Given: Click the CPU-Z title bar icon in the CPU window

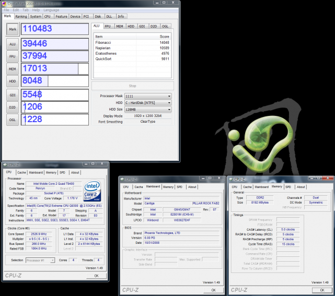Looking at the screenshot, I should click(x=5, y=165).
